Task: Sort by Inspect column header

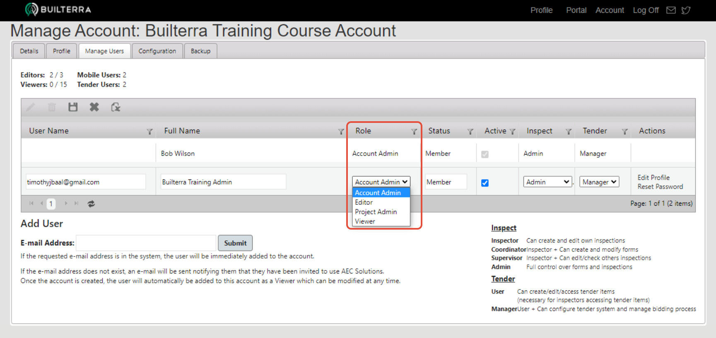Action: 539,131
